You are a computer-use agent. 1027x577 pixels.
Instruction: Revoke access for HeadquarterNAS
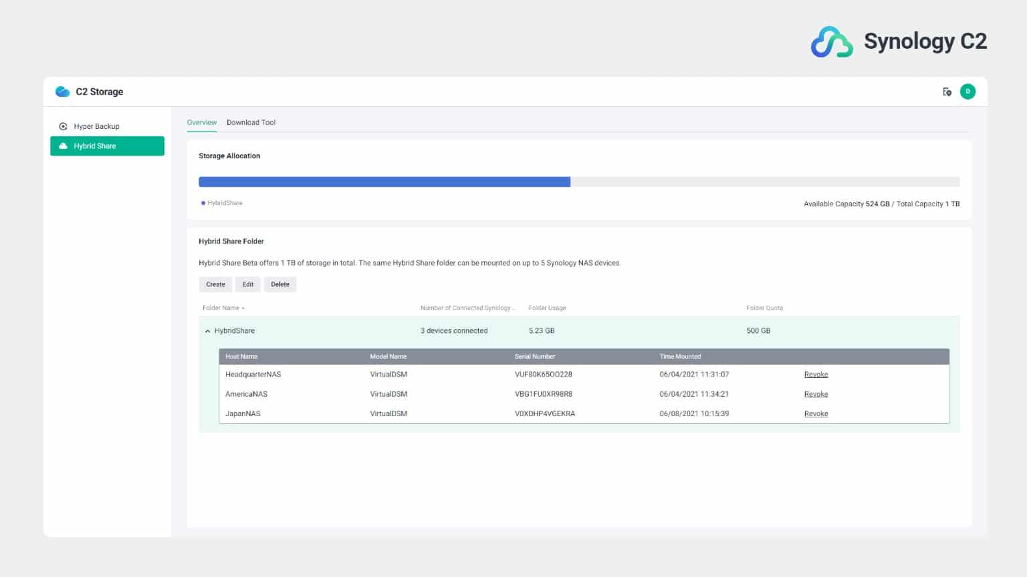tap(816, 375)
